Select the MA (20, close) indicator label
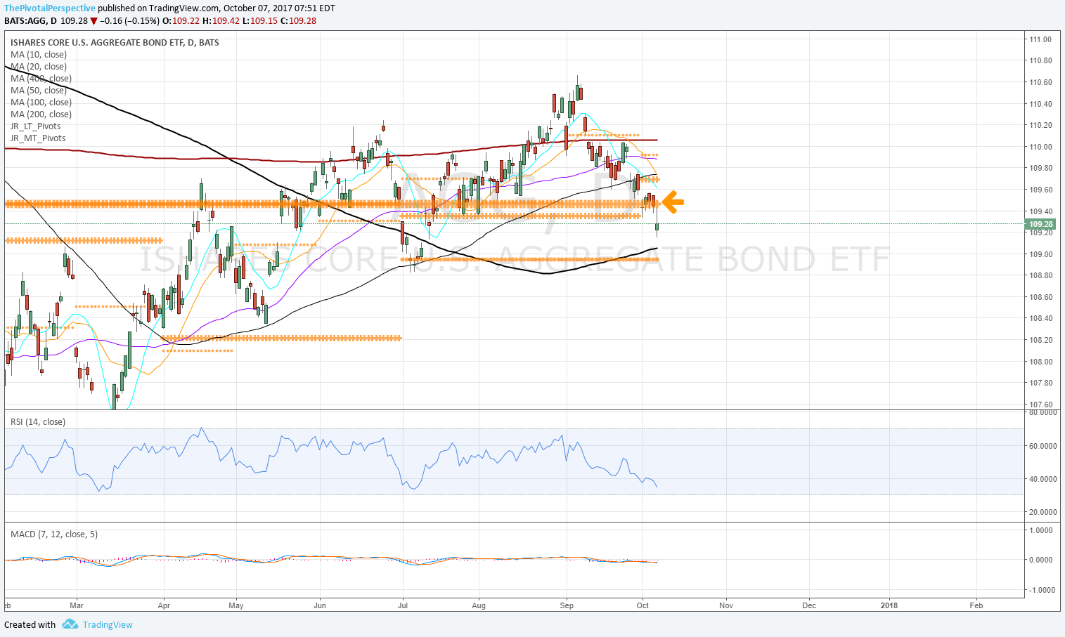 tap(39, 66)
